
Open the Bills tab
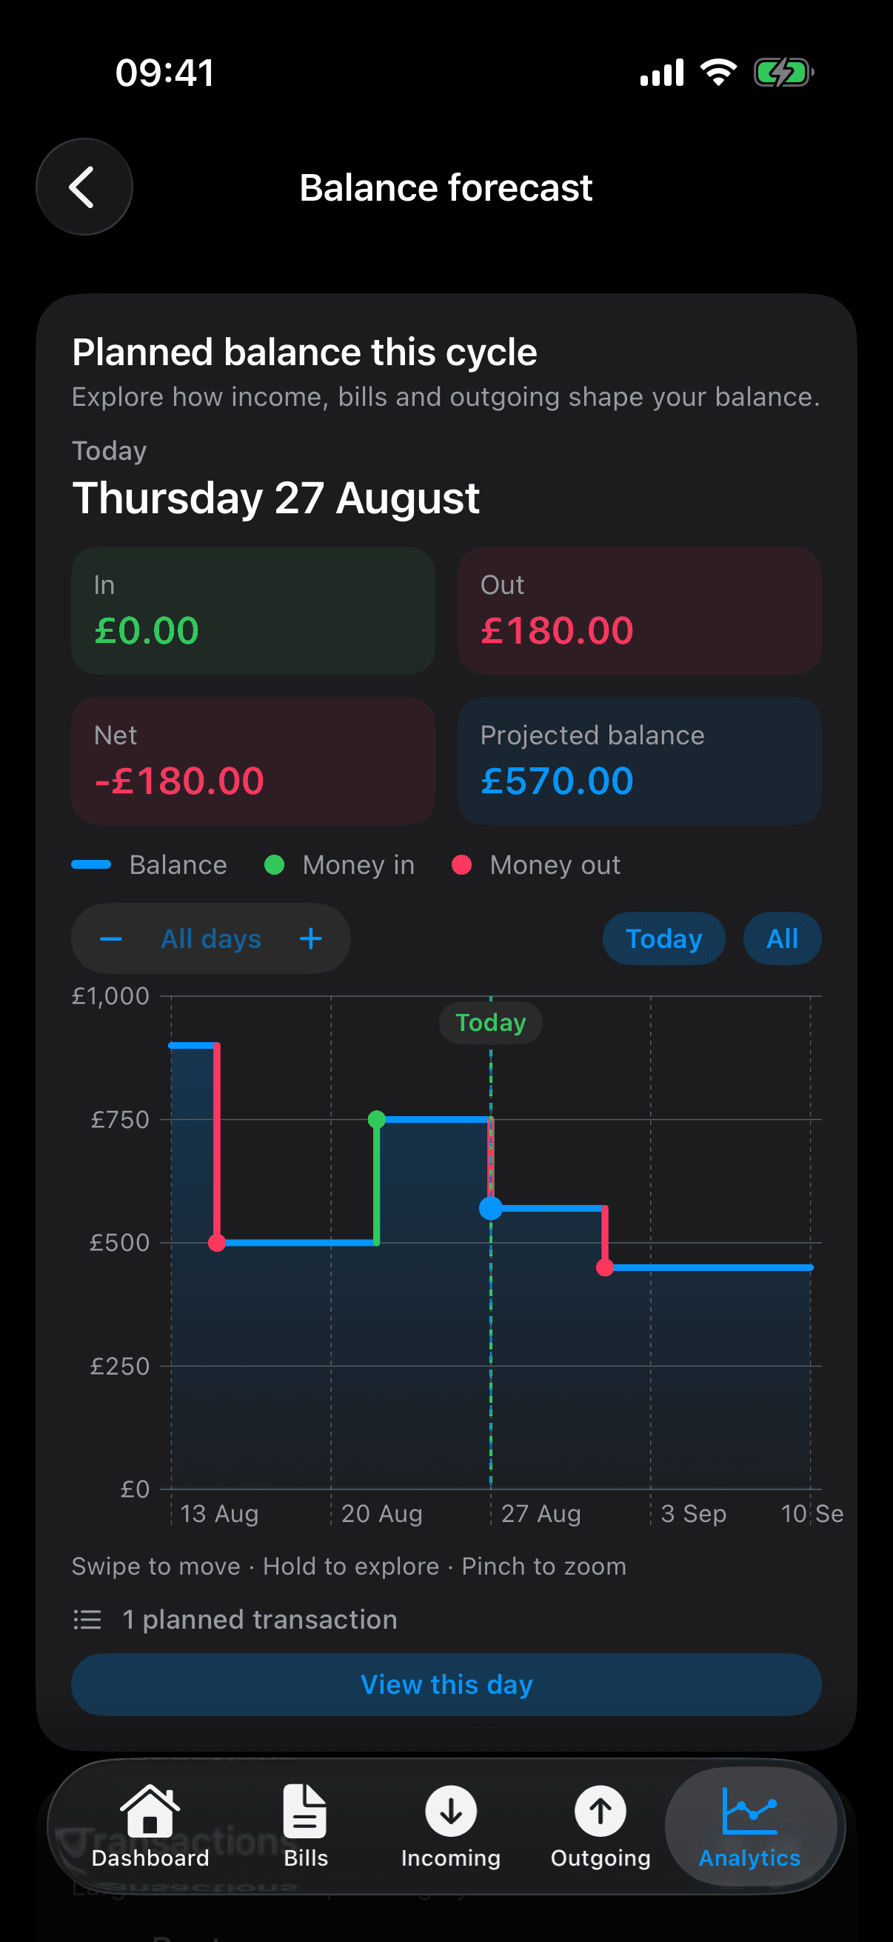(x=305, y=1826)
